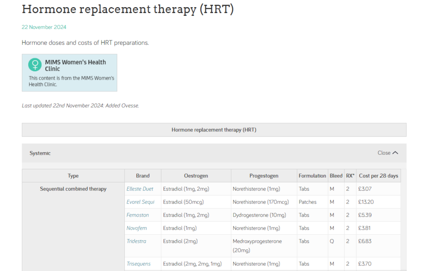Image resolution: width=434 pixels, height=271 pixels.
Task: Select the Bleed column header
Action: pos(336,176)
